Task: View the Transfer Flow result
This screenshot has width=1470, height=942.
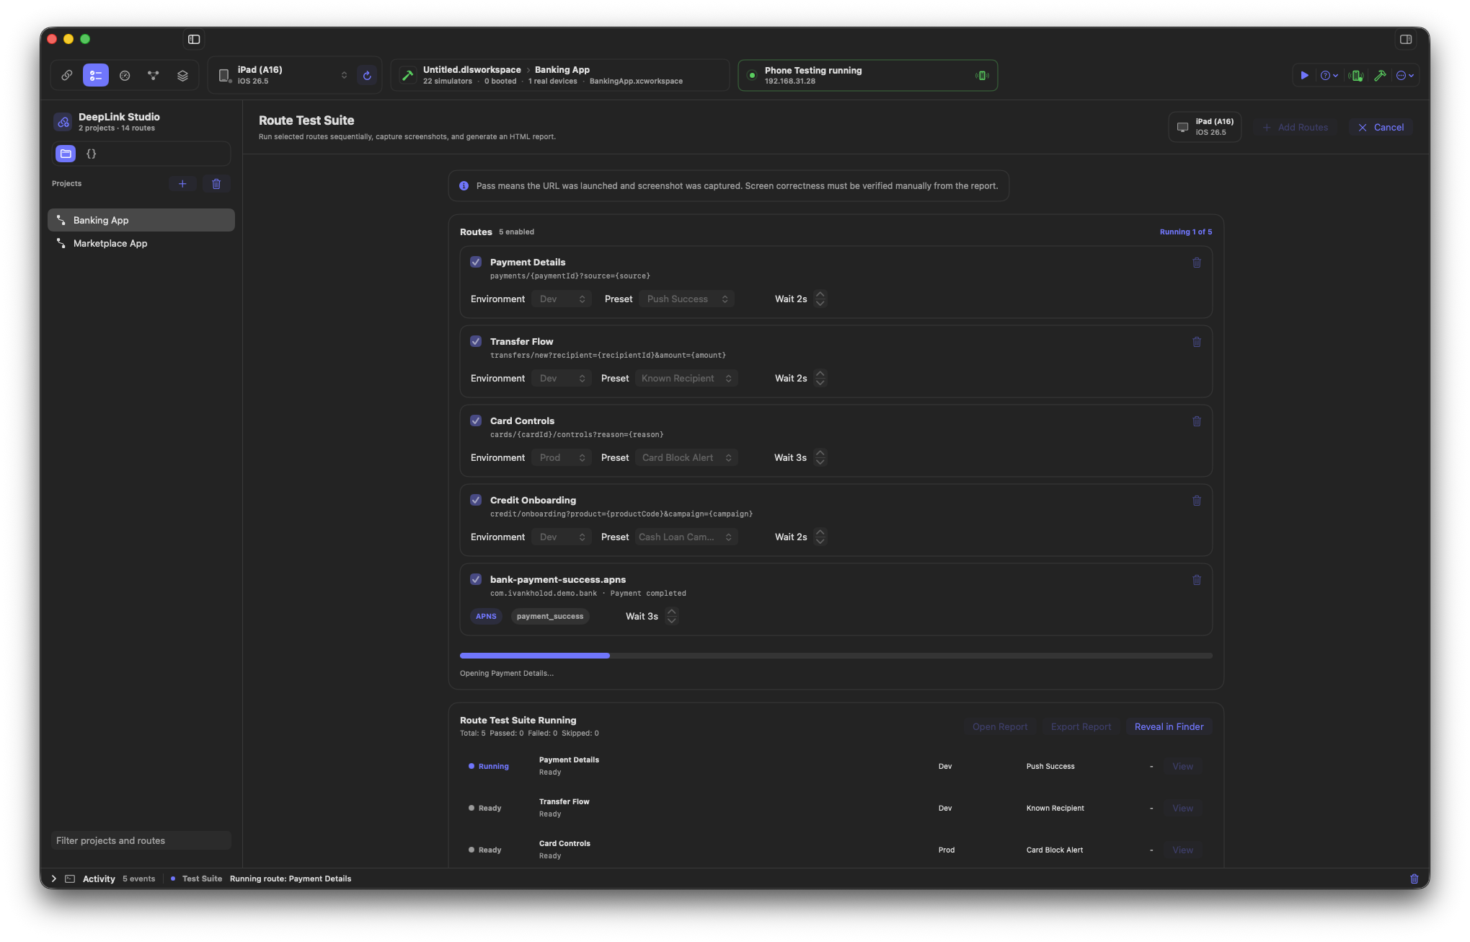Action: 1182,808
